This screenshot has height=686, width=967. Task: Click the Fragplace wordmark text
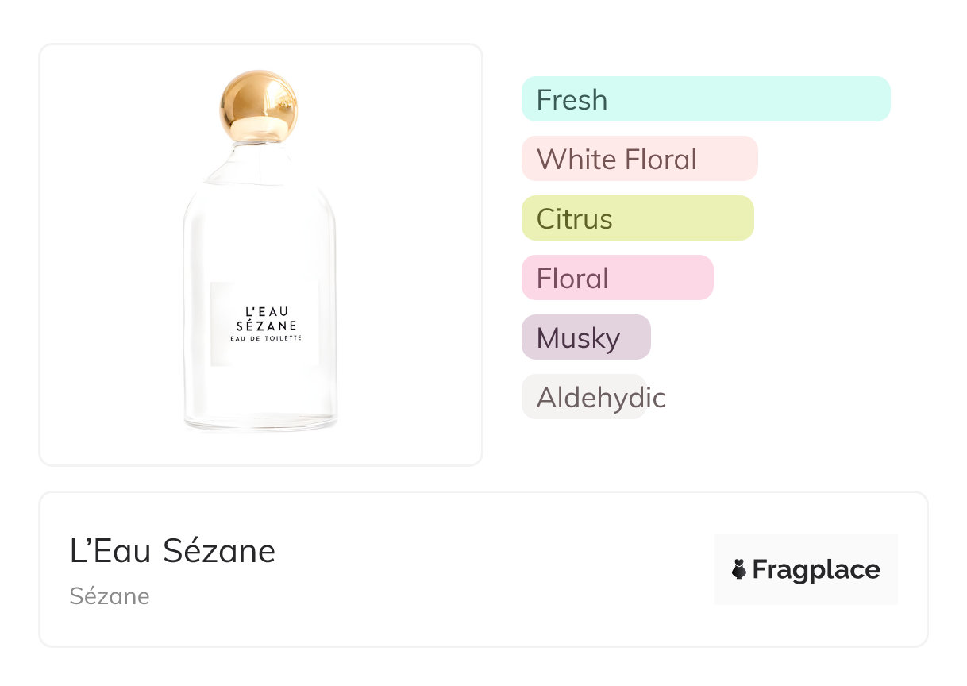(x=816, y=569)
